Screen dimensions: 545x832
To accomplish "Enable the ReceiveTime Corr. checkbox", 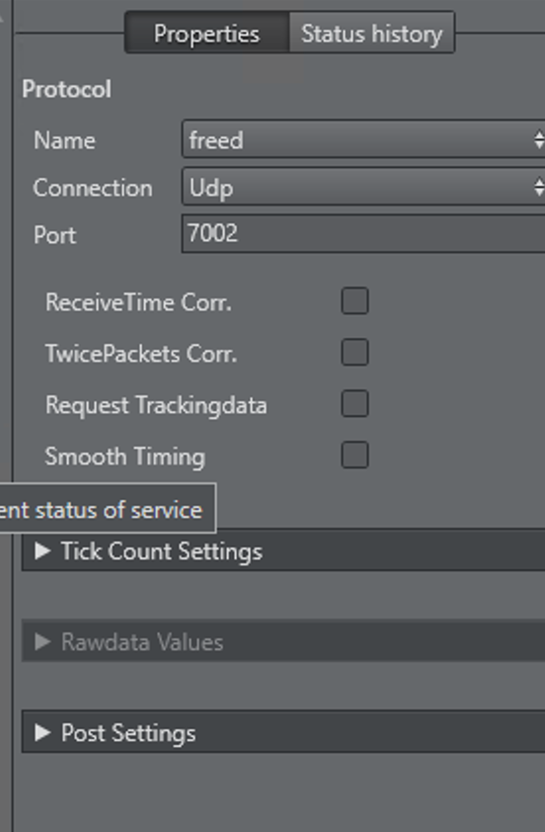I will pos(354,300).
